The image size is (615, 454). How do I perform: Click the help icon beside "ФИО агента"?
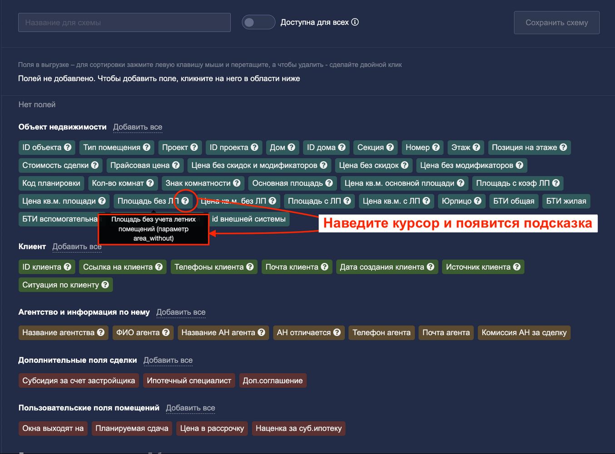coord(166,332)
